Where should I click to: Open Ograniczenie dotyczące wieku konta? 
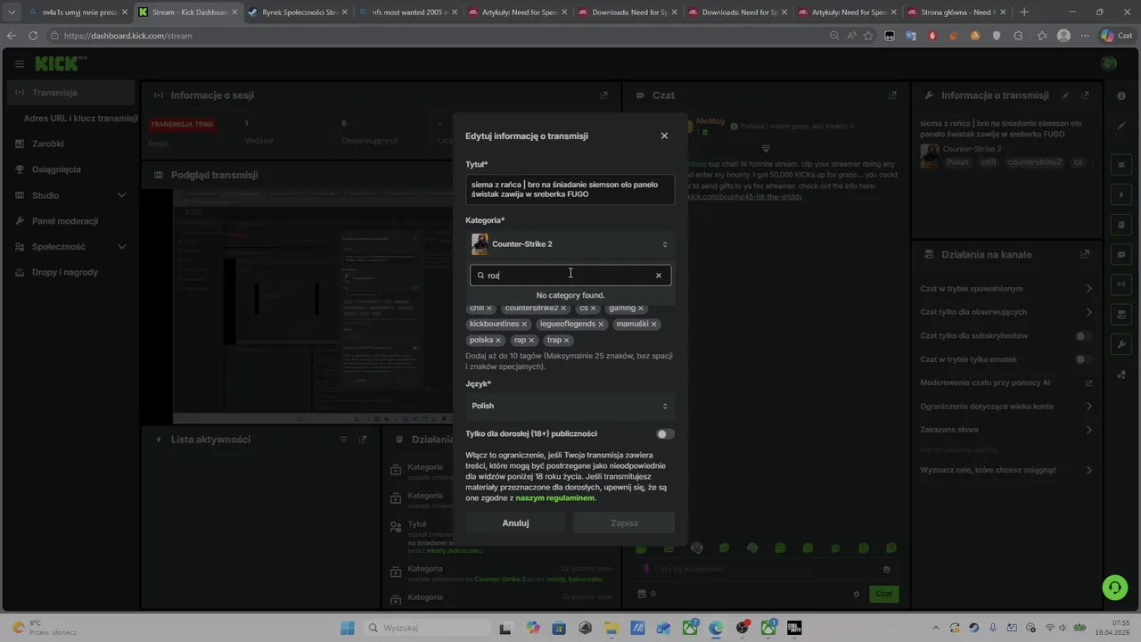(1006, 407)
